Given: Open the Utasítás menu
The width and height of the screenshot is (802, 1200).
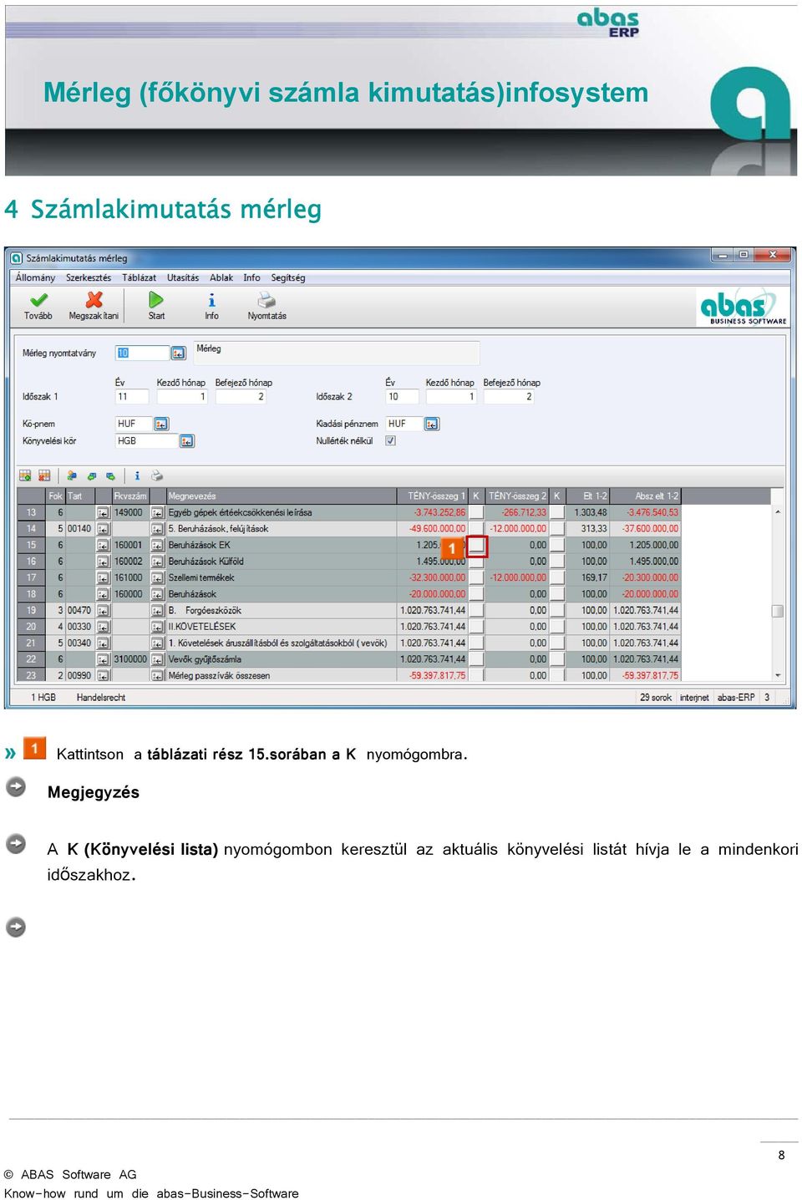Looking at the screenshot, I should [183, 277].
